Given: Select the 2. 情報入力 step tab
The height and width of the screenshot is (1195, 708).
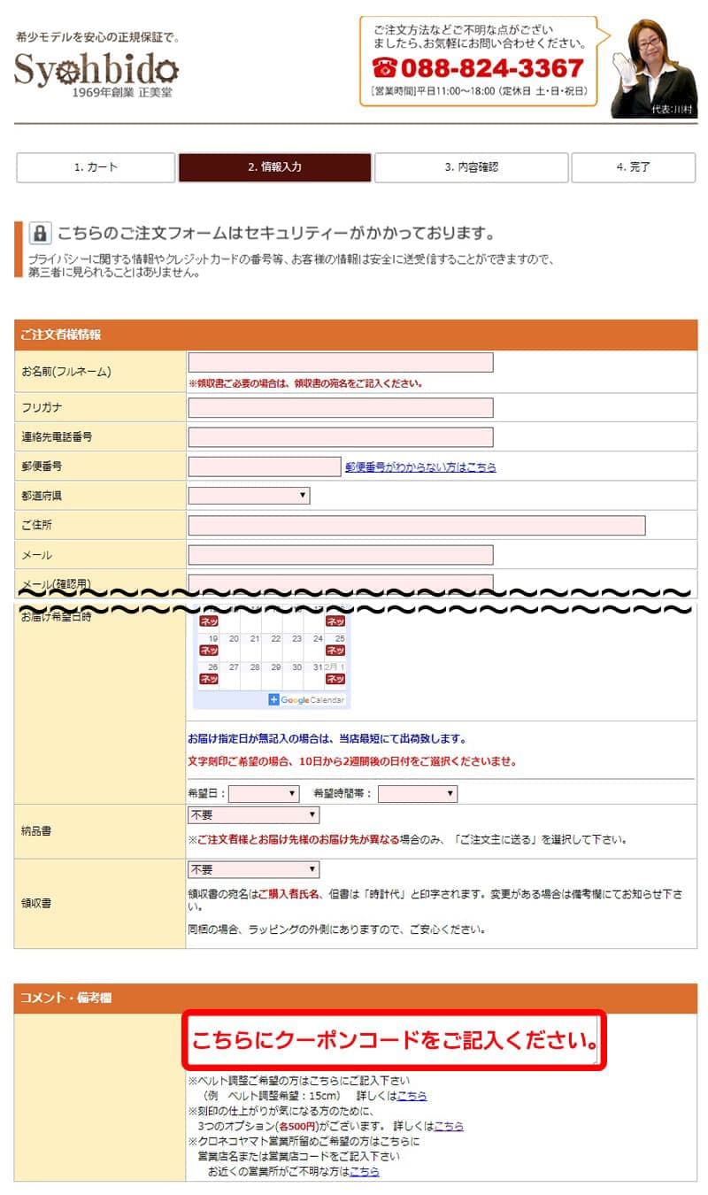Looking at the screenshot, I should click(x=274, y=167).
